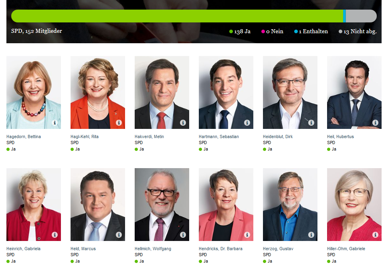
Task: Open the name link Hendricks, Dr. Barbara
Action: [x=220, y=249]
